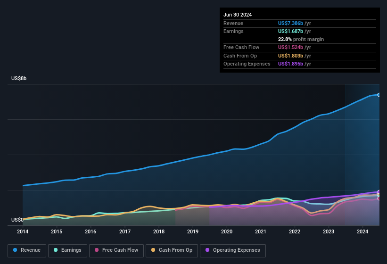Click the 2015 x-axis label
The height and width of the screenshot is (264, 387).
coord(57,231)
